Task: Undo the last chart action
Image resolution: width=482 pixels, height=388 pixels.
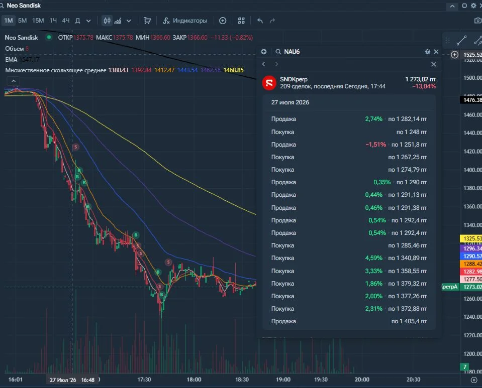Action: [260, 21]
